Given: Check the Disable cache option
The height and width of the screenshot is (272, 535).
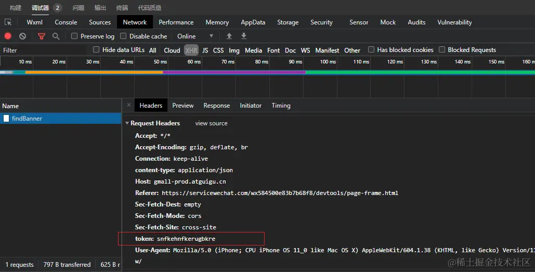Looking at the screenshot, I should click(123, 36).
